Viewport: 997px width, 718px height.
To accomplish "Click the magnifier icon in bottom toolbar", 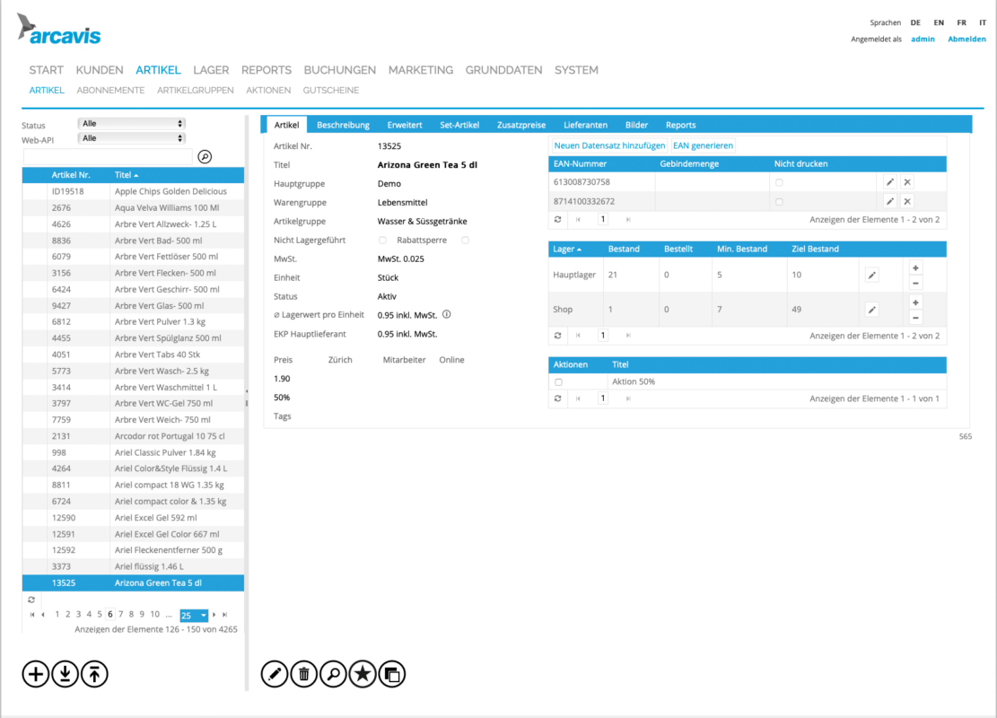I will point(333,674).
